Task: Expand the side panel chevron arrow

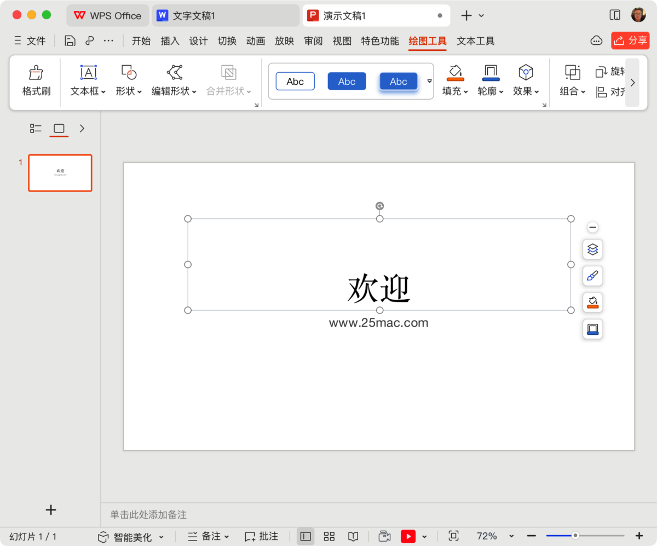Action: pyautogui.click(x=82, y=129)
